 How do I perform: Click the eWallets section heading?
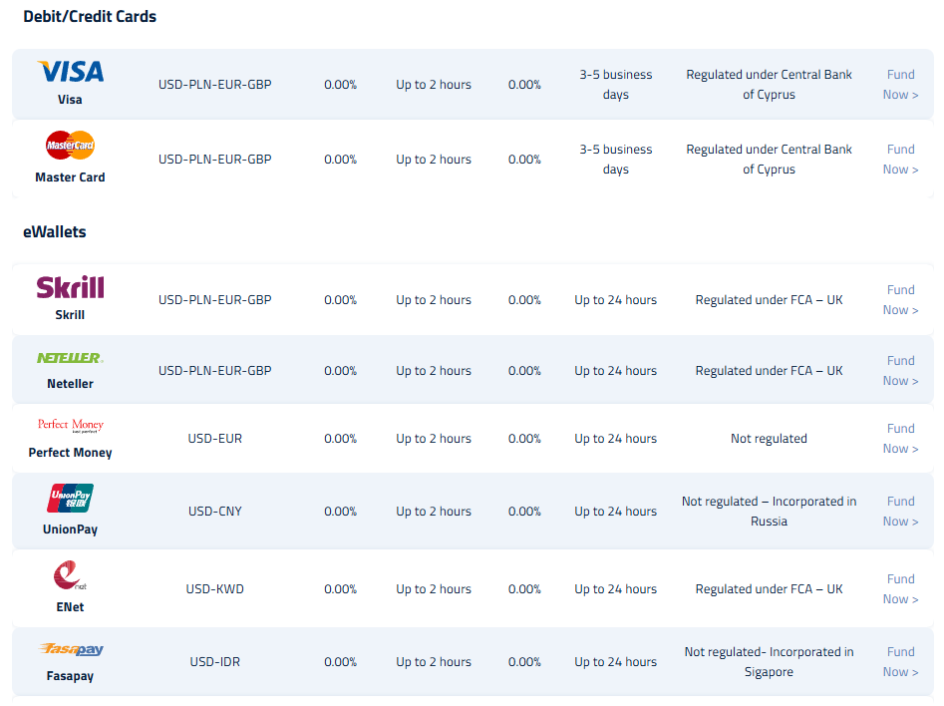55,232
